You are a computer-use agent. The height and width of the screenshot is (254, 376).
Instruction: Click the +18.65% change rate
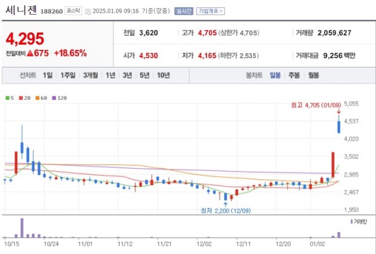pyautogui.click(x=70, y=53)
